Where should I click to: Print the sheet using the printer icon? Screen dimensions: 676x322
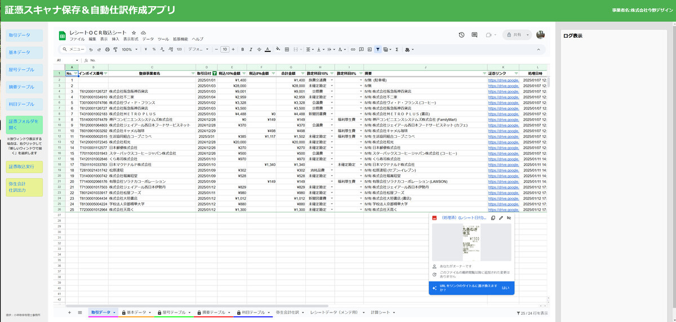[x=107, y=50]
